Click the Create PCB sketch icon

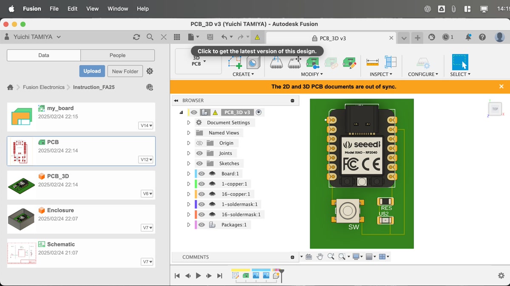click(x=235, y=62)
